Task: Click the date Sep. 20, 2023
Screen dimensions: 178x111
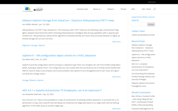Action: [x=48, y=94]
